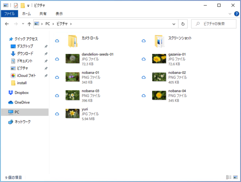The image size is (241, 182).
Task: Open the recent locations dropdown arrow
Action: point(23,24)
